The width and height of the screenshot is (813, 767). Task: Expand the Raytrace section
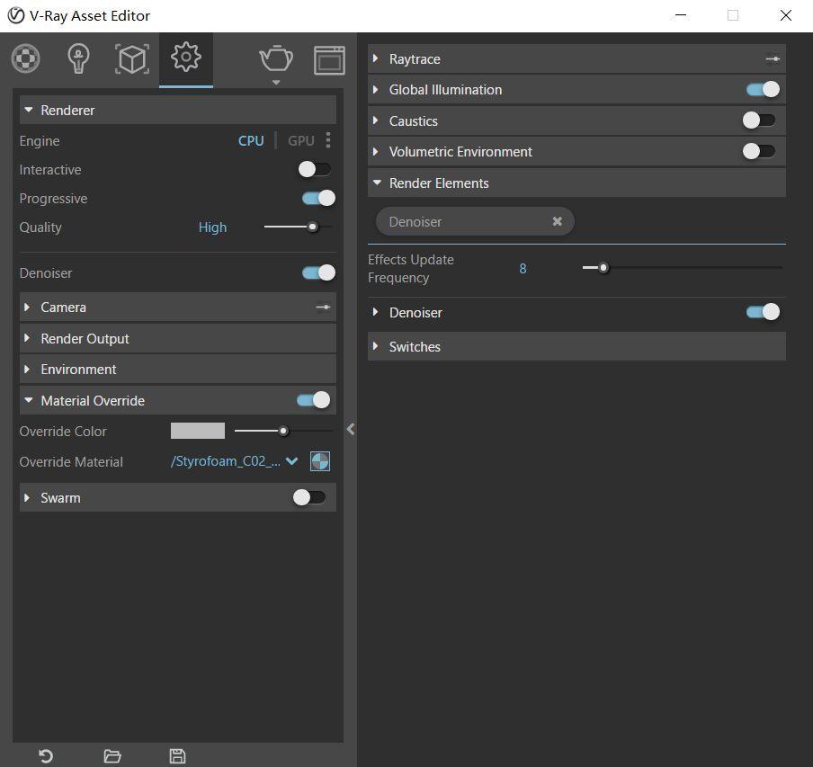576,59
